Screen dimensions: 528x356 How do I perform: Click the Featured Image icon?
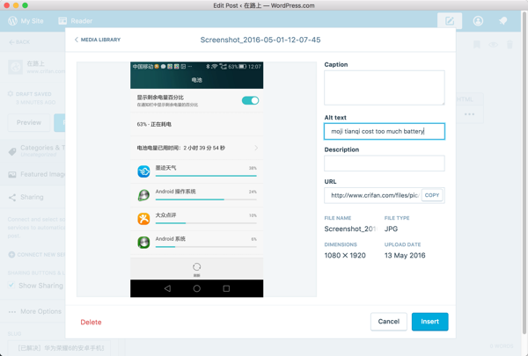pyautogui.click(x=12, y=175)
